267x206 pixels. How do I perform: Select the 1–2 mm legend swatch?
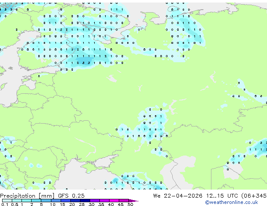(27, 201)
